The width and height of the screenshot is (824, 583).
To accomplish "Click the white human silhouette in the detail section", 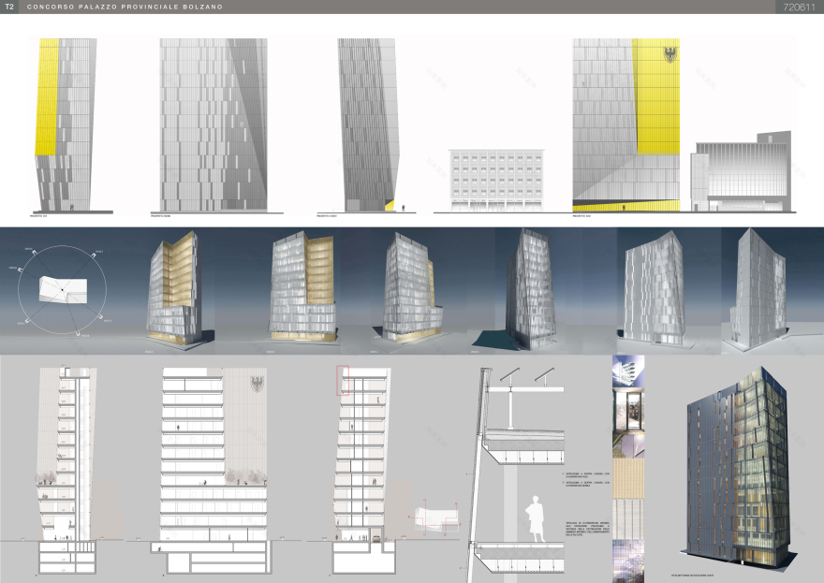I will pyautogui.click(x=538, y=516).
